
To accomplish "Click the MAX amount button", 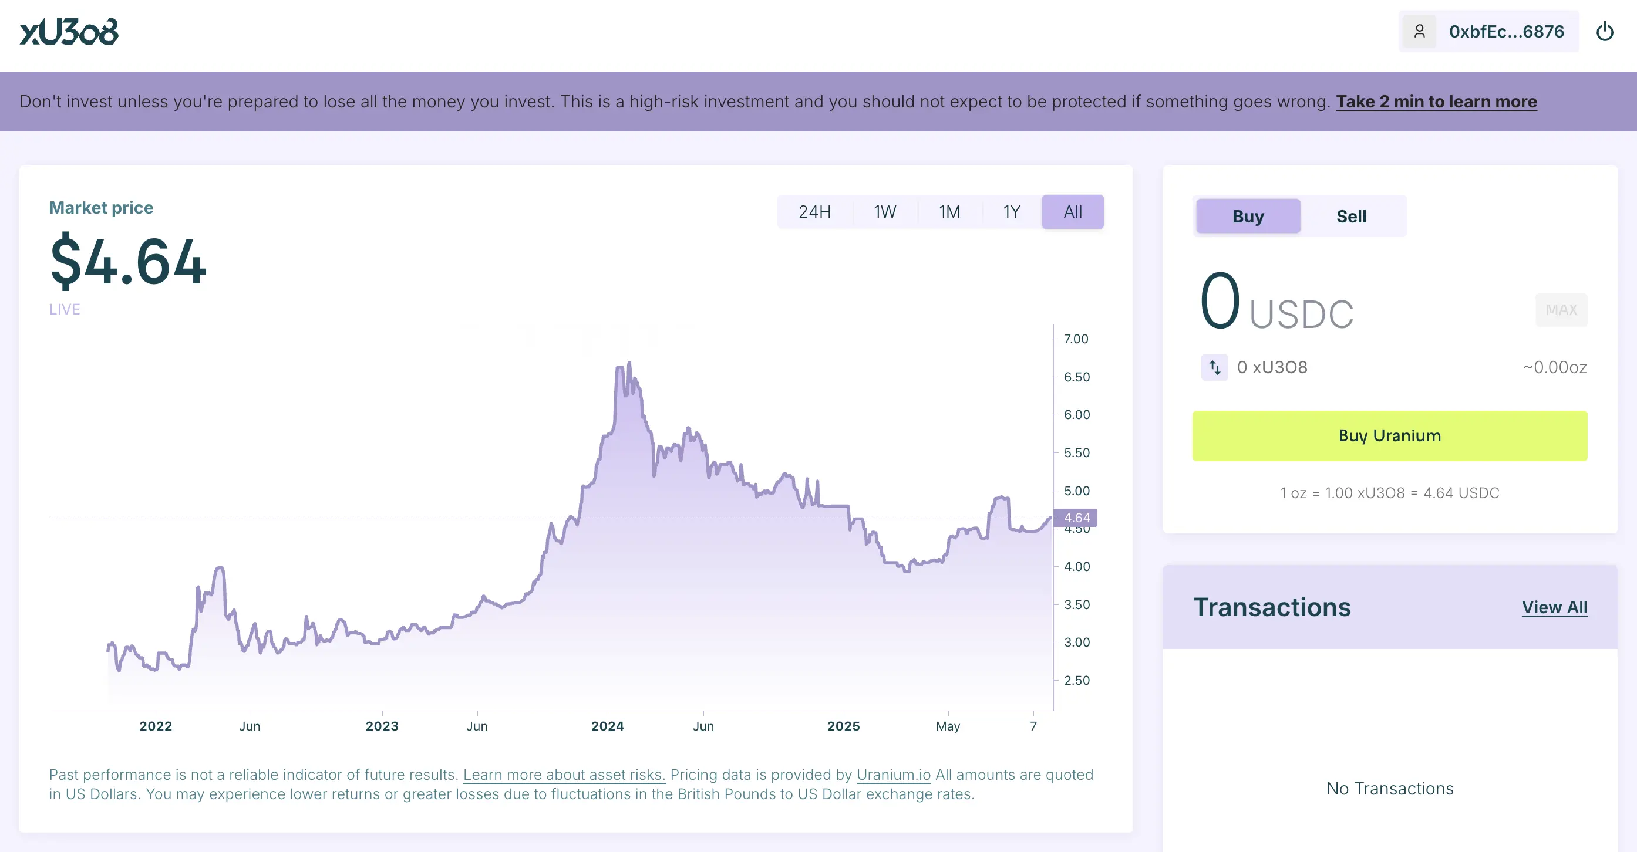I will tap(1561, 310).
